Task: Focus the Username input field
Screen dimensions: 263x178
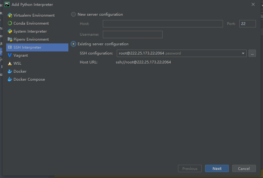Action: click(x=132, y=34)
